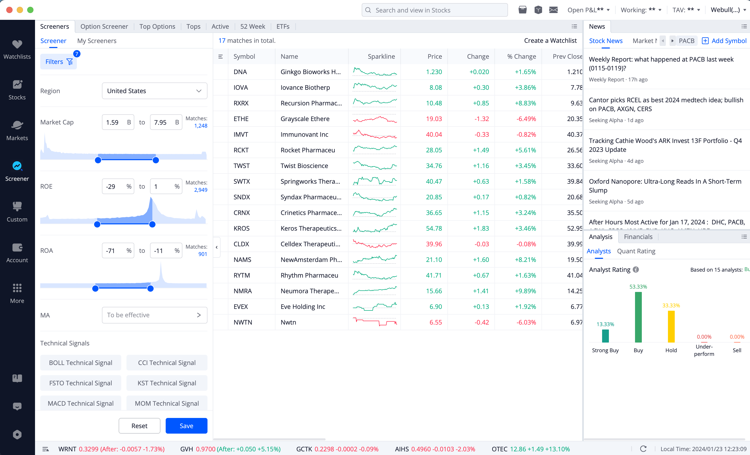Open the ETFs tab
Screen dimensions: 750x455
[x=283, y=26]
